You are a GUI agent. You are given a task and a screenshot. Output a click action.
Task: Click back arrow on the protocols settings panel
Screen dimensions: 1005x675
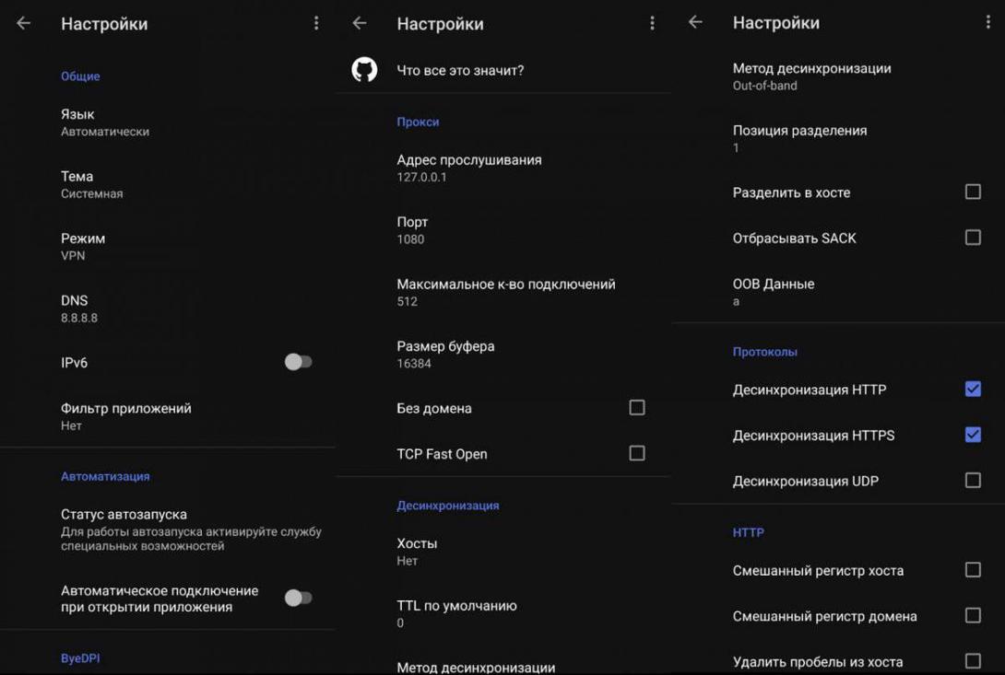(x=695, y=22)
